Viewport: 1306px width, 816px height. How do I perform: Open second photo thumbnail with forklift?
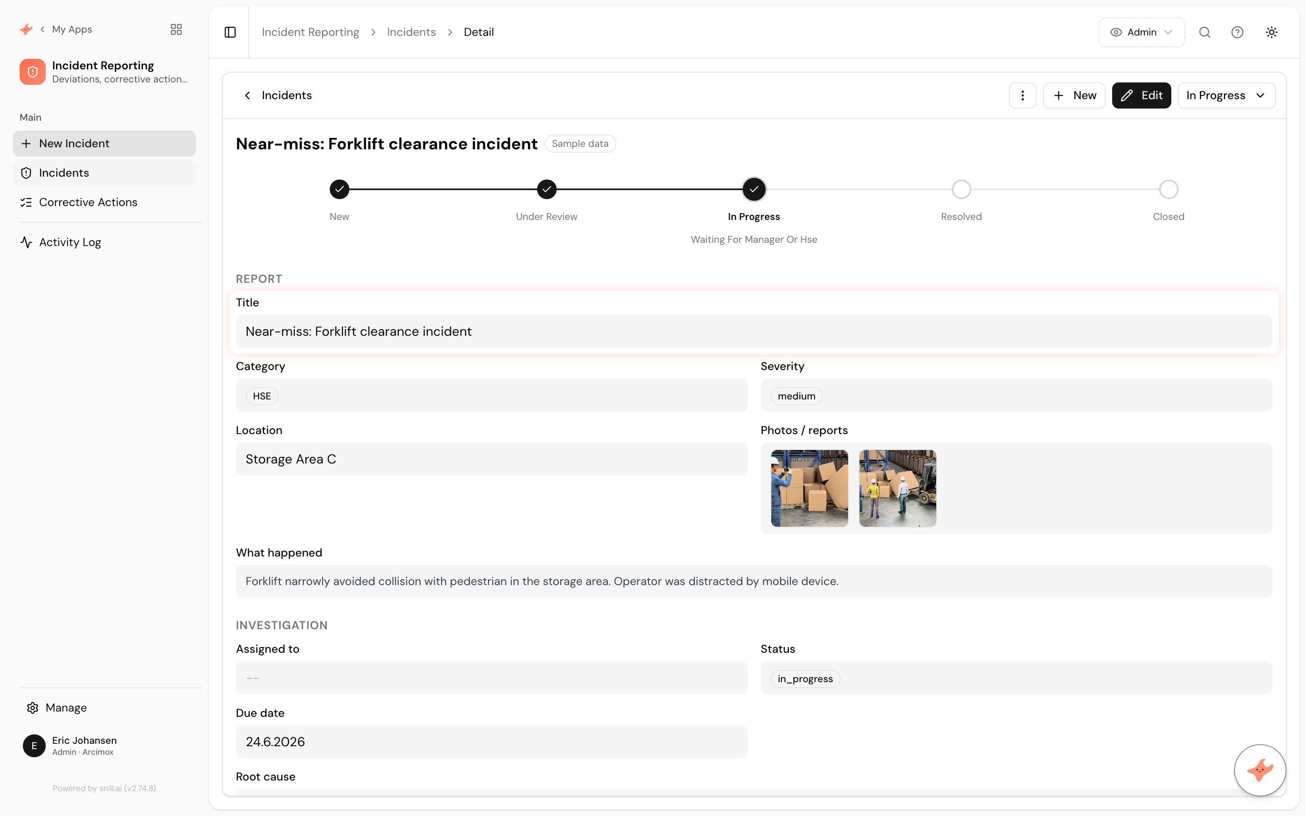tap(897, 488)
